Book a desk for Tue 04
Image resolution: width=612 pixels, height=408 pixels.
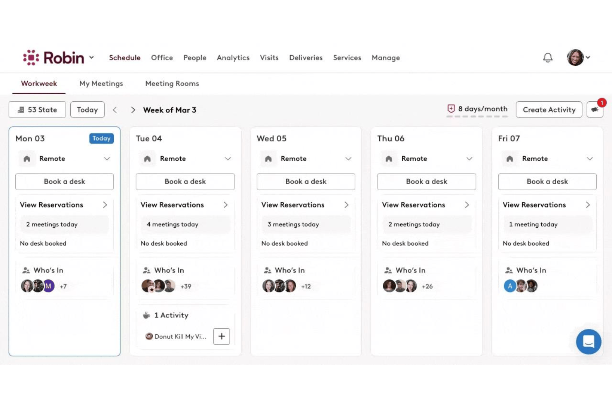(x=185, y=181)
